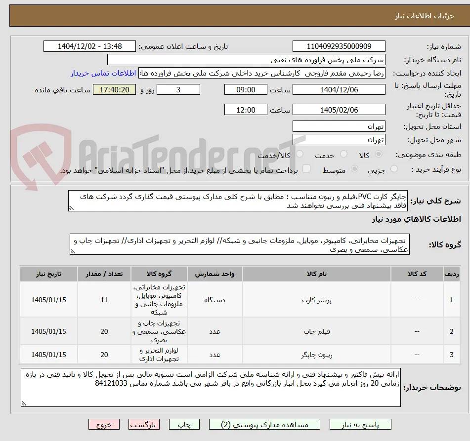Click the شرح کلی نیاز text area
Image resolution: width=470 pixels, height=441 pixels.
click(238, 201)
